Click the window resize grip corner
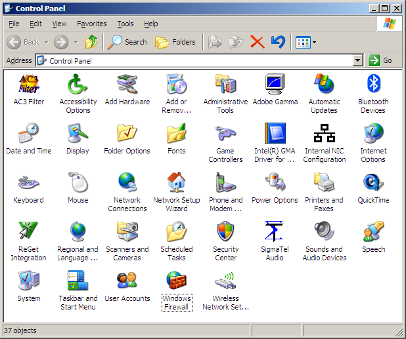This screenshot has height=339, width=406. tap(399, 332)
